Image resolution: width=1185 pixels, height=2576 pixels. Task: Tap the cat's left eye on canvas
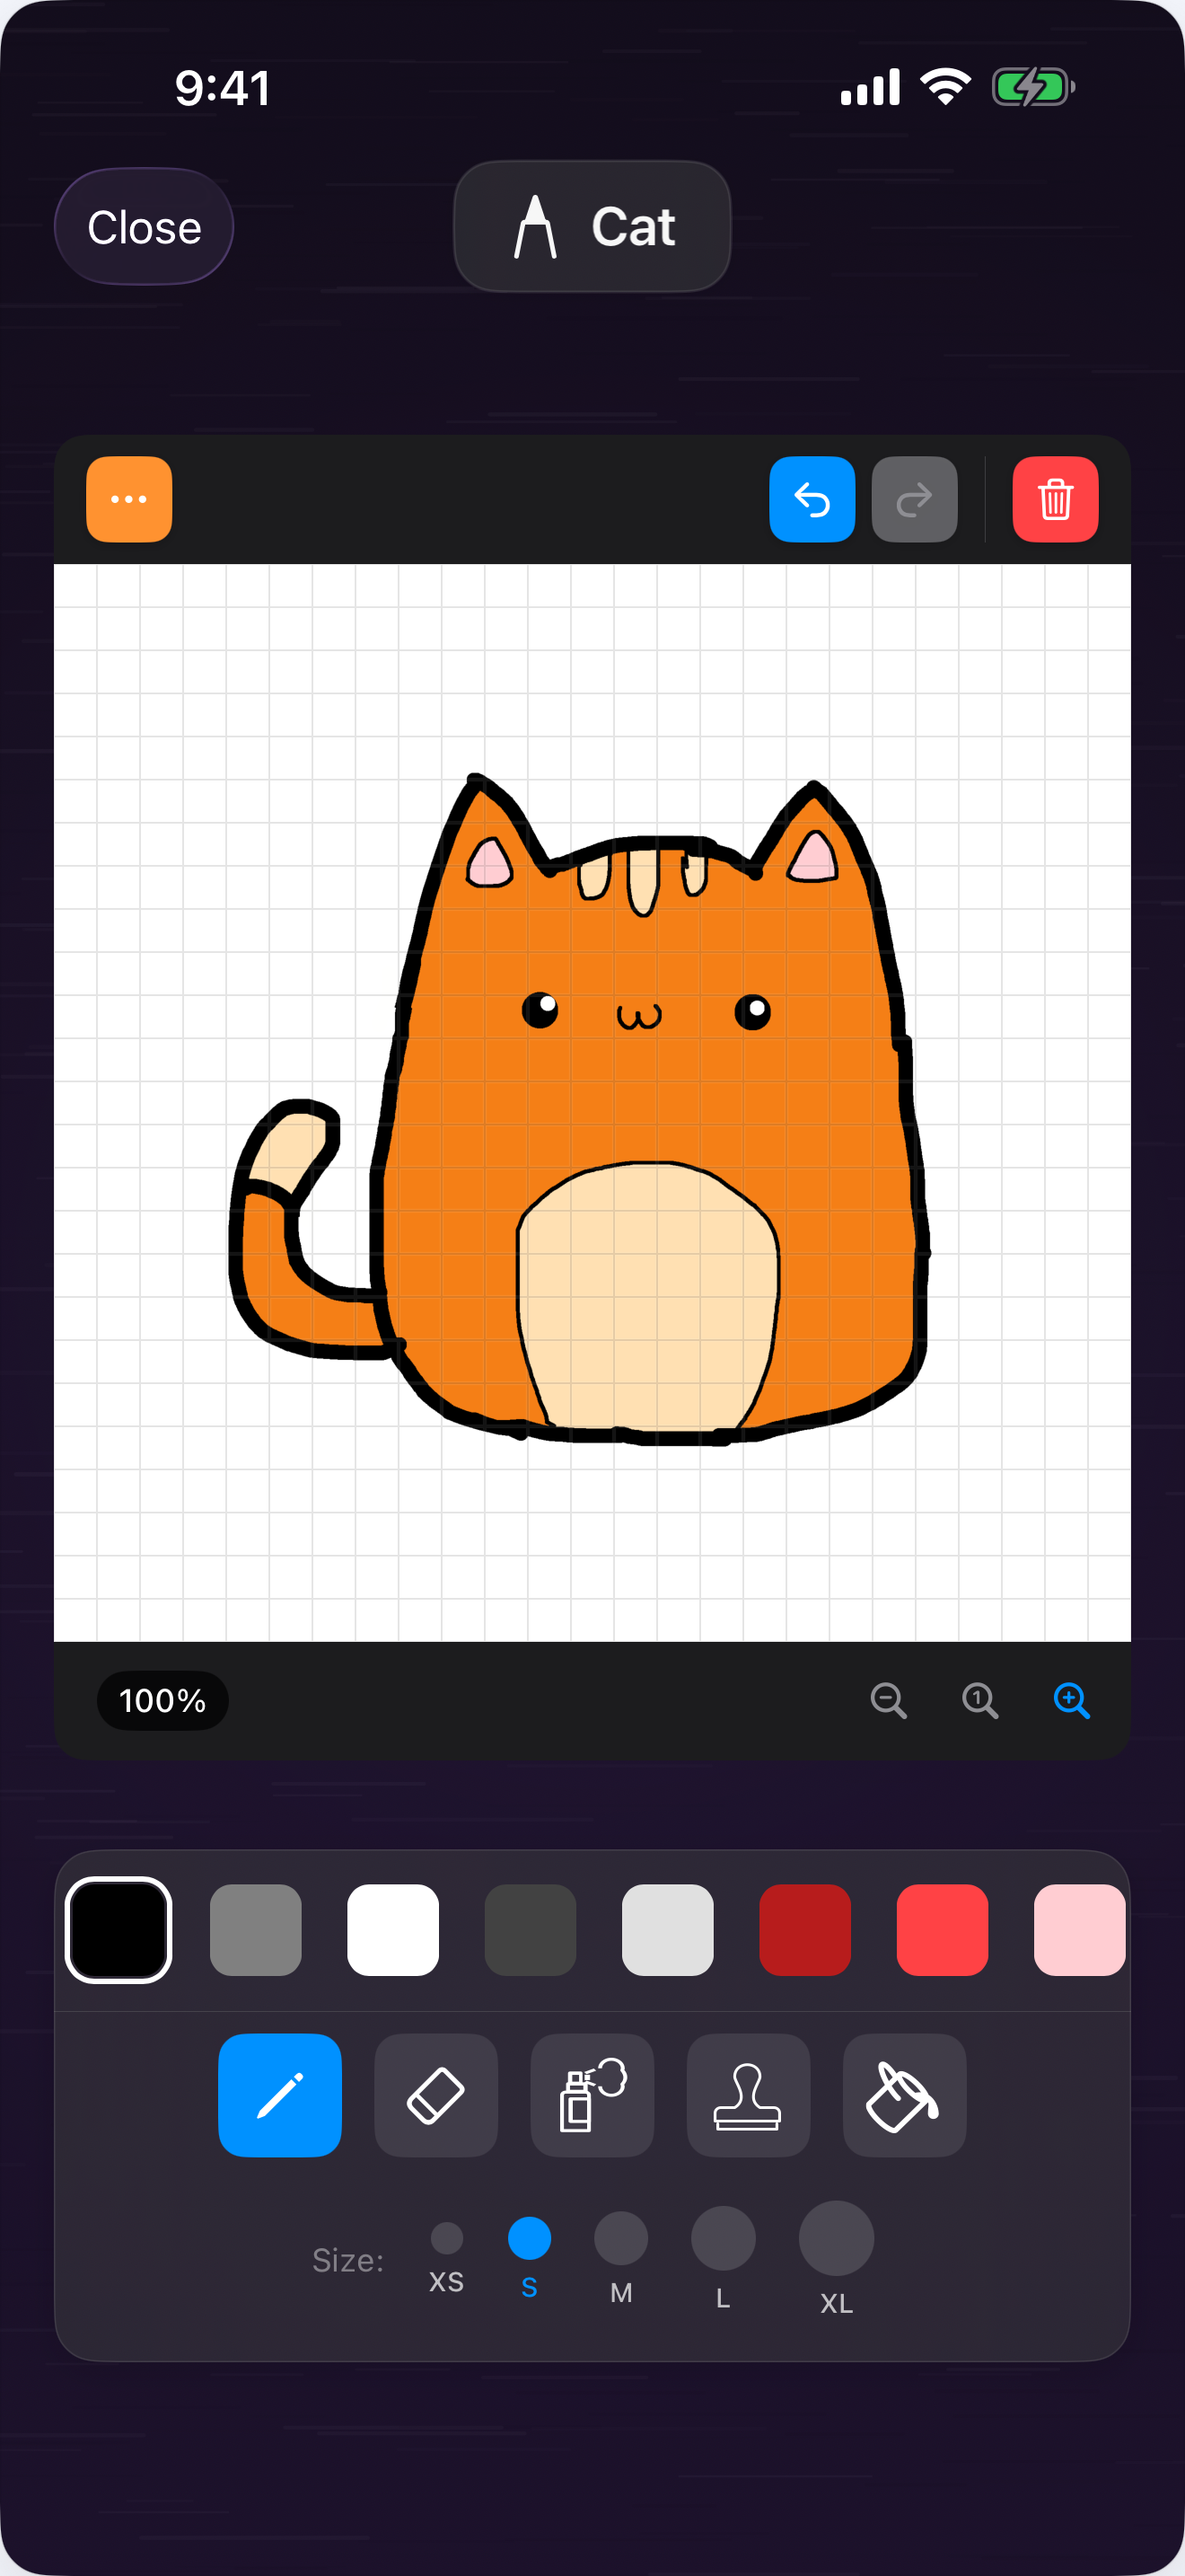pos(540,1009)
